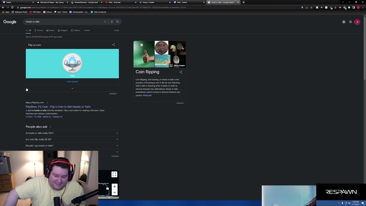Switch to Home / Twitter browser tab
366x206 pixels.
[x=154, y=2]
